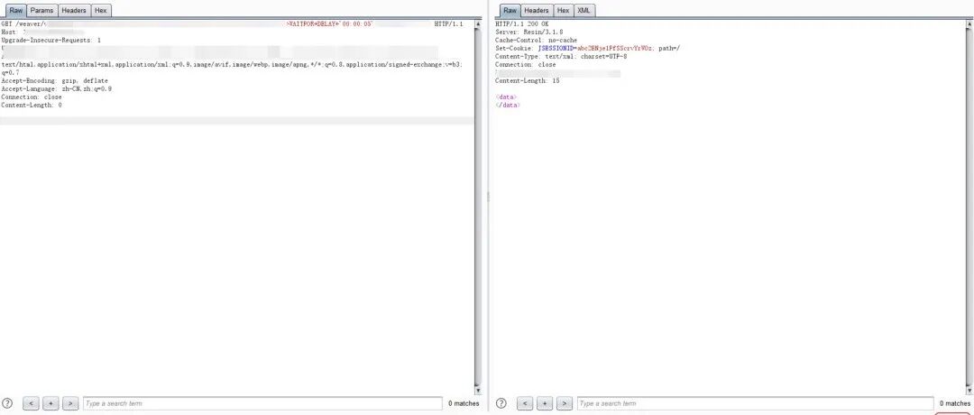Click the request pane plus button
The image size is (974, 415).
coord(51,404)
